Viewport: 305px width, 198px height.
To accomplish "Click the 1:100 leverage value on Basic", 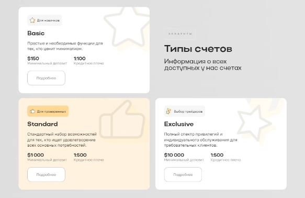I will tap(80, 59).
